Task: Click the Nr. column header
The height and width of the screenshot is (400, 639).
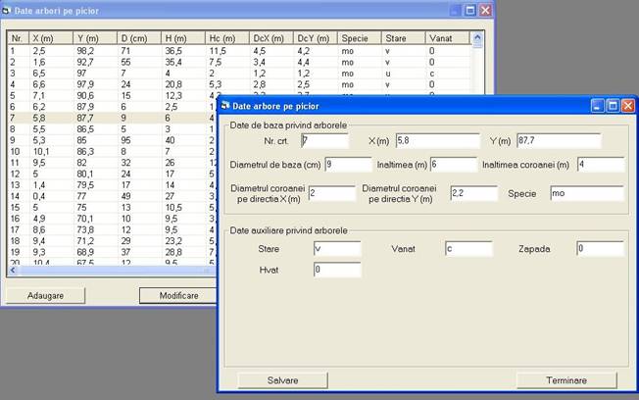Action: coord(19,38)
